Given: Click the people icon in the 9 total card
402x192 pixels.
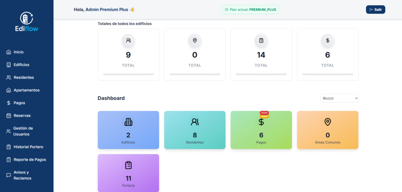Looking at the screenshot, I should (128, 40).
